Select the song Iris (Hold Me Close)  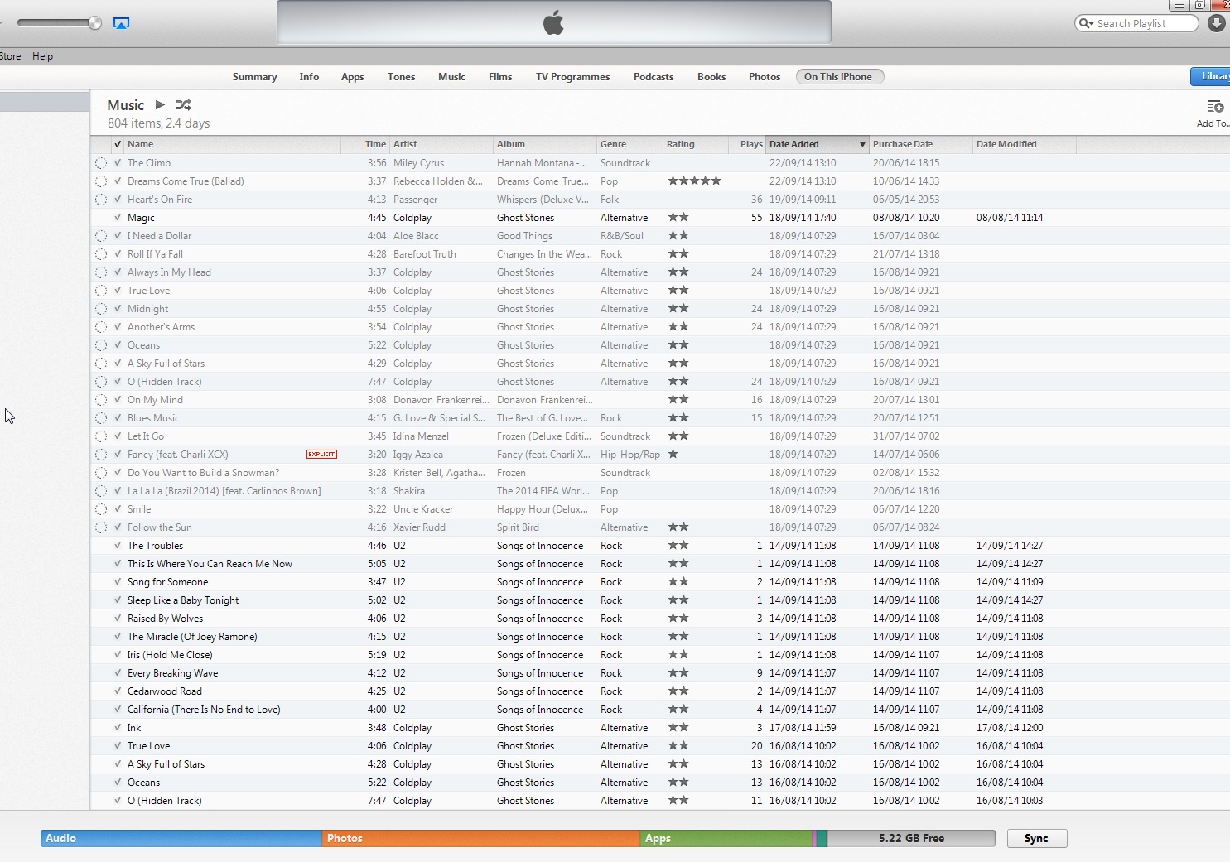tap(170, 655)
